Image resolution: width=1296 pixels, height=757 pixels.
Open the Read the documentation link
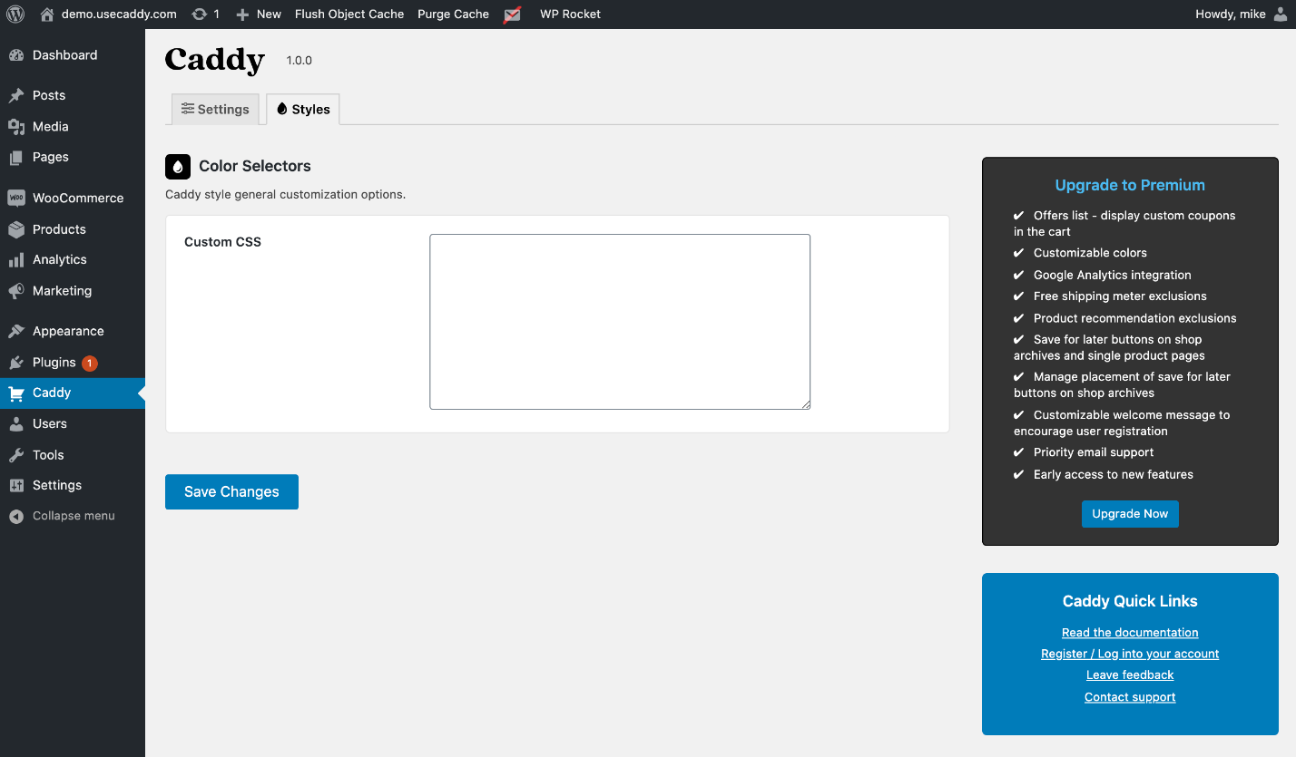coord(1130,633)
